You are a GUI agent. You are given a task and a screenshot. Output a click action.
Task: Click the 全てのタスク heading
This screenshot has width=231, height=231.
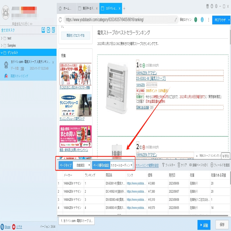pos(8,30)
